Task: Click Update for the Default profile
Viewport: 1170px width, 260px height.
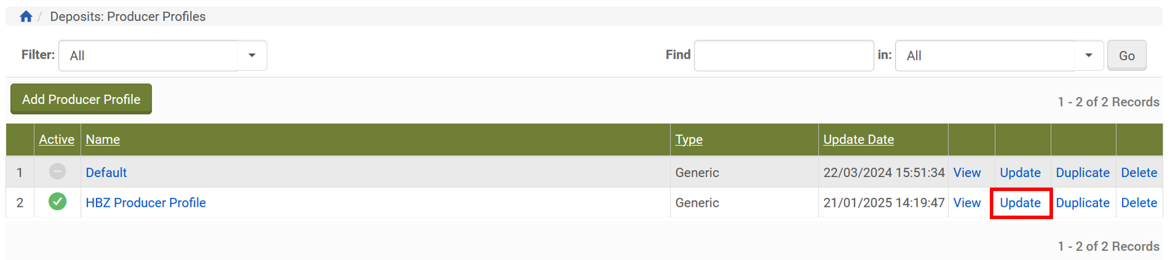Action: (x=1020, y=173)
